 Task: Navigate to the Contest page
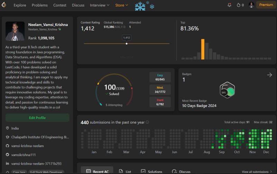click(x=60, y=5)
